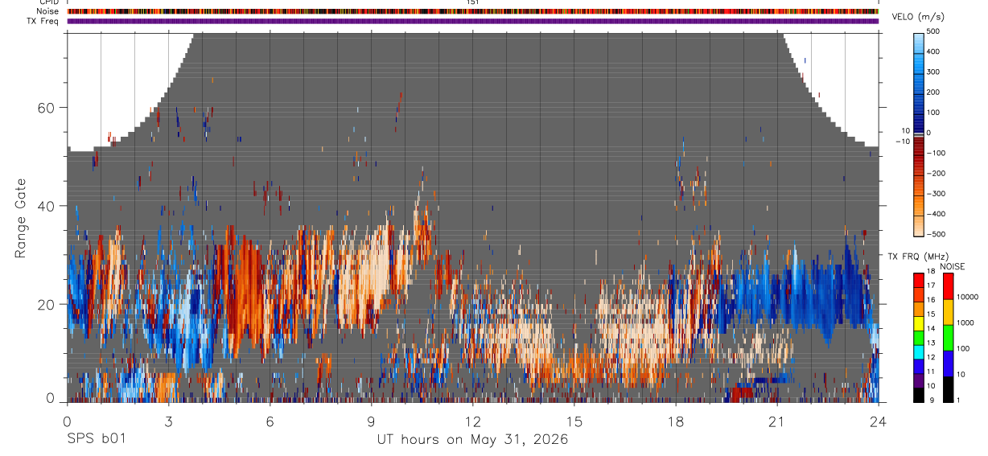Click the Noise row label at top
Screen dimensions: 988x456
[47, 11]
